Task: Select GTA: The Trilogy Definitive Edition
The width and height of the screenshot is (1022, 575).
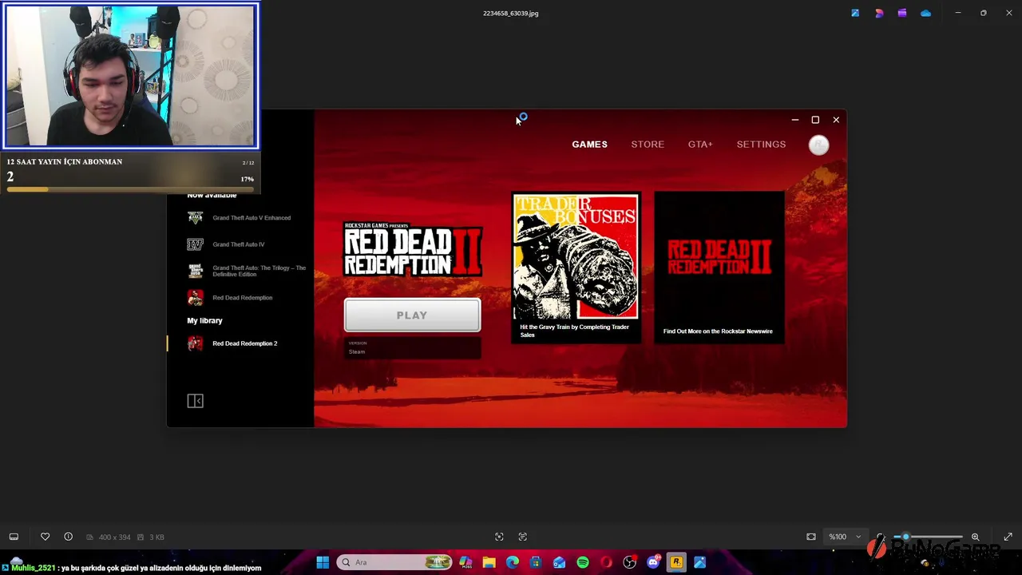Action: 259,271
